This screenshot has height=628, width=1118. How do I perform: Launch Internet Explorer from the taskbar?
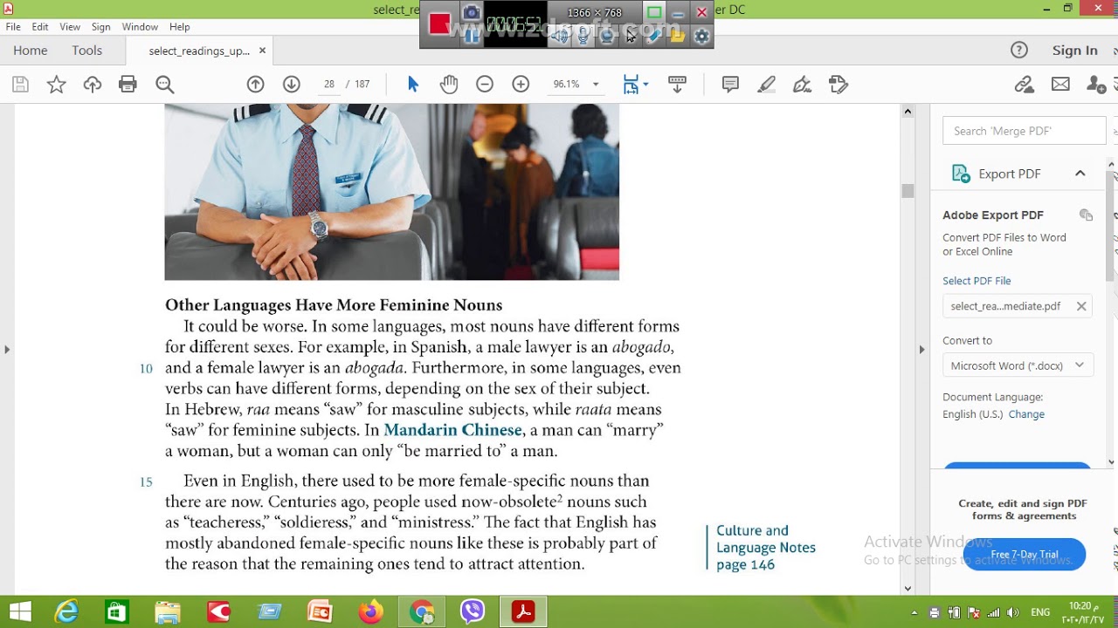coord(67,611)
